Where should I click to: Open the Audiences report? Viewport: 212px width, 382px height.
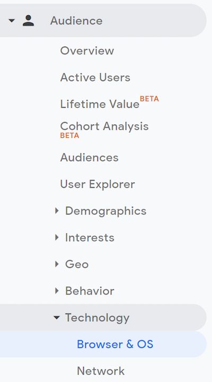click(89, 158)
